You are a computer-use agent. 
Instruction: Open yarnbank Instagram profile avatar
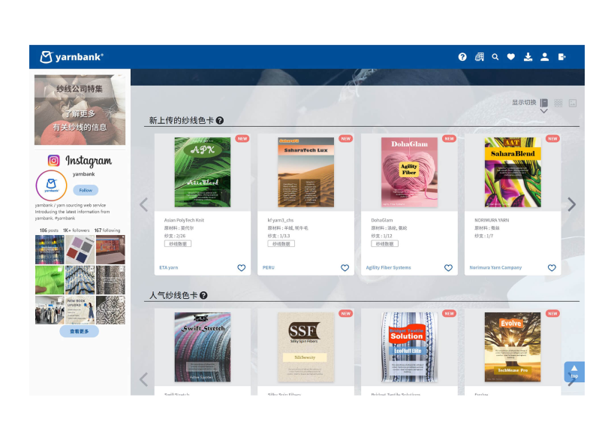point(51,185)
